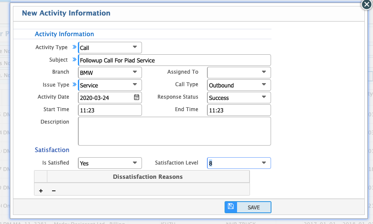Open the Activity Type dropdown

[135, 47]
